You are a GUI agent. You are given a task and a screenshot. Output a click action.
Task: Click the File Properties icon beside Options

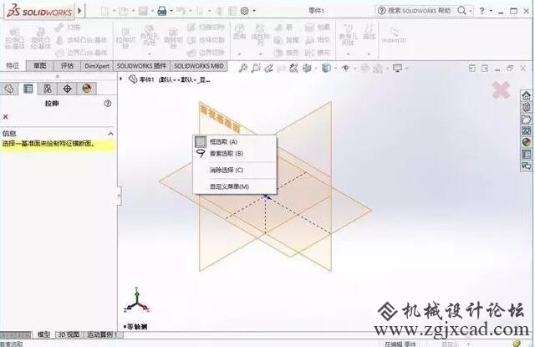(x=232, y=11)
